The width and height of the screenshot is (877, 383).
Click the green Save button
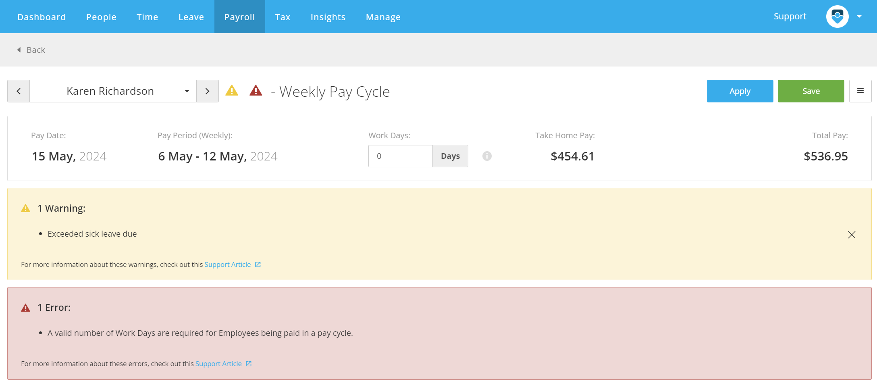811,91
